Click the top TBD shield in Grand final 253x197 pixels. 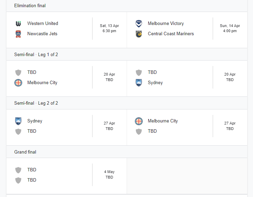click(x=18, y=170)
